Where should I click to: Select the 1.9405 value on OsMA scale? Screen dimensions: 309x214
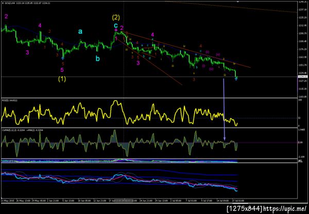(302, 130)
